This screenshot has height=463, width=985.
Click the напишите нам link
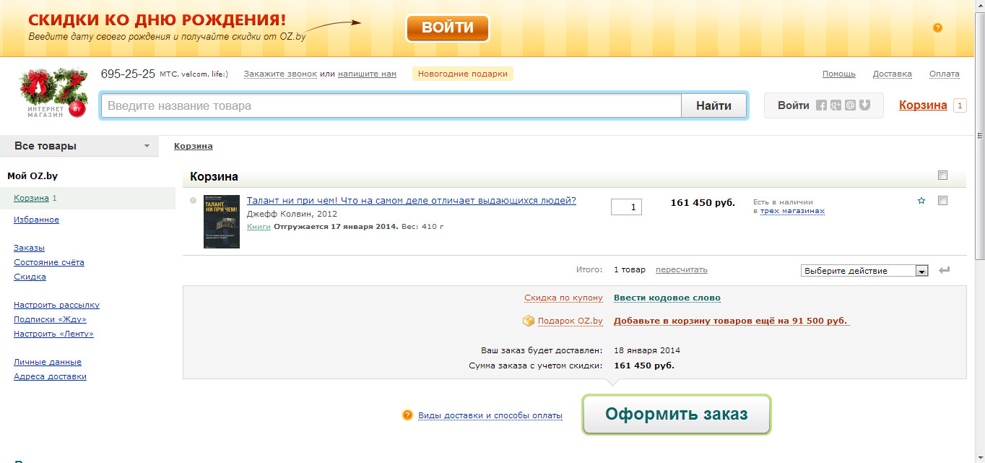[x=367, y=74]
